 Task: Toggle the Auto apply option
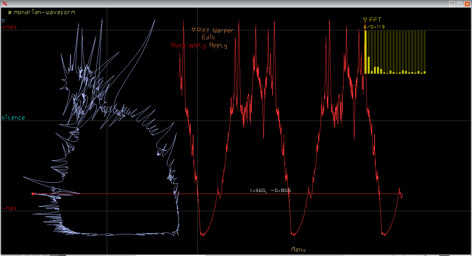pyautogui.click(x=189, y=45)
